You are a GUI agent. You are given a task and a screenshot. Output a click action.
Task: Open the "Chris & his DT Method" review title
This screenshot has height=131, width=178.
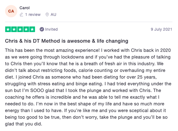click(67, 41)
